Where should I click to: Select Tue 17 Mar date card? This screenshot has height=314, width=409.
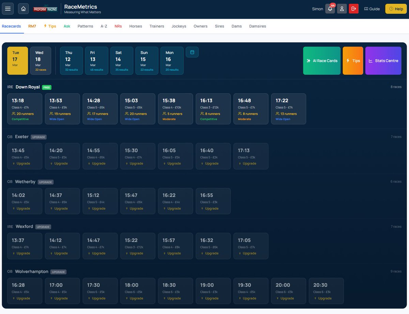[x=18, y=61]
